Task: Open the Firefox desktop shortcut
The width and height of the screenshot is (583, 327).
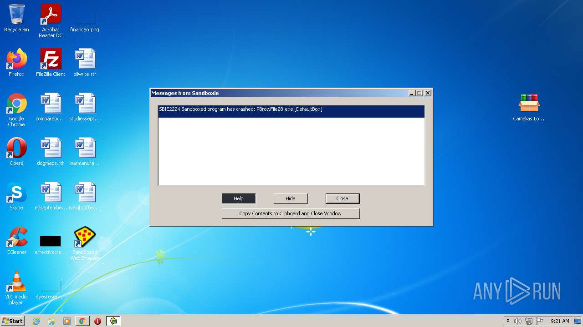Action: pos(16,63)
